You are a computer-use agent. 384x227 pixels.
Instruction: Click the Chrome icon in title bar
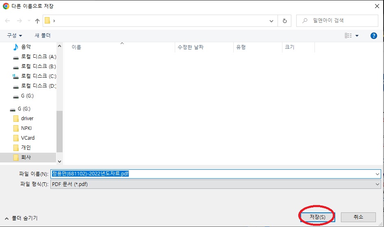point(6,6)
